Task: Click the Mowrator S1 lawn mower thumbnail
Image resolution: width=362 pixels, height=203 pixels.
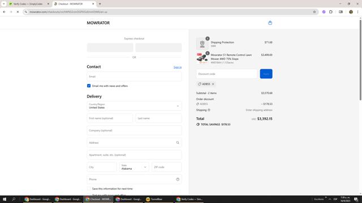Action: (x=202, y=58)
